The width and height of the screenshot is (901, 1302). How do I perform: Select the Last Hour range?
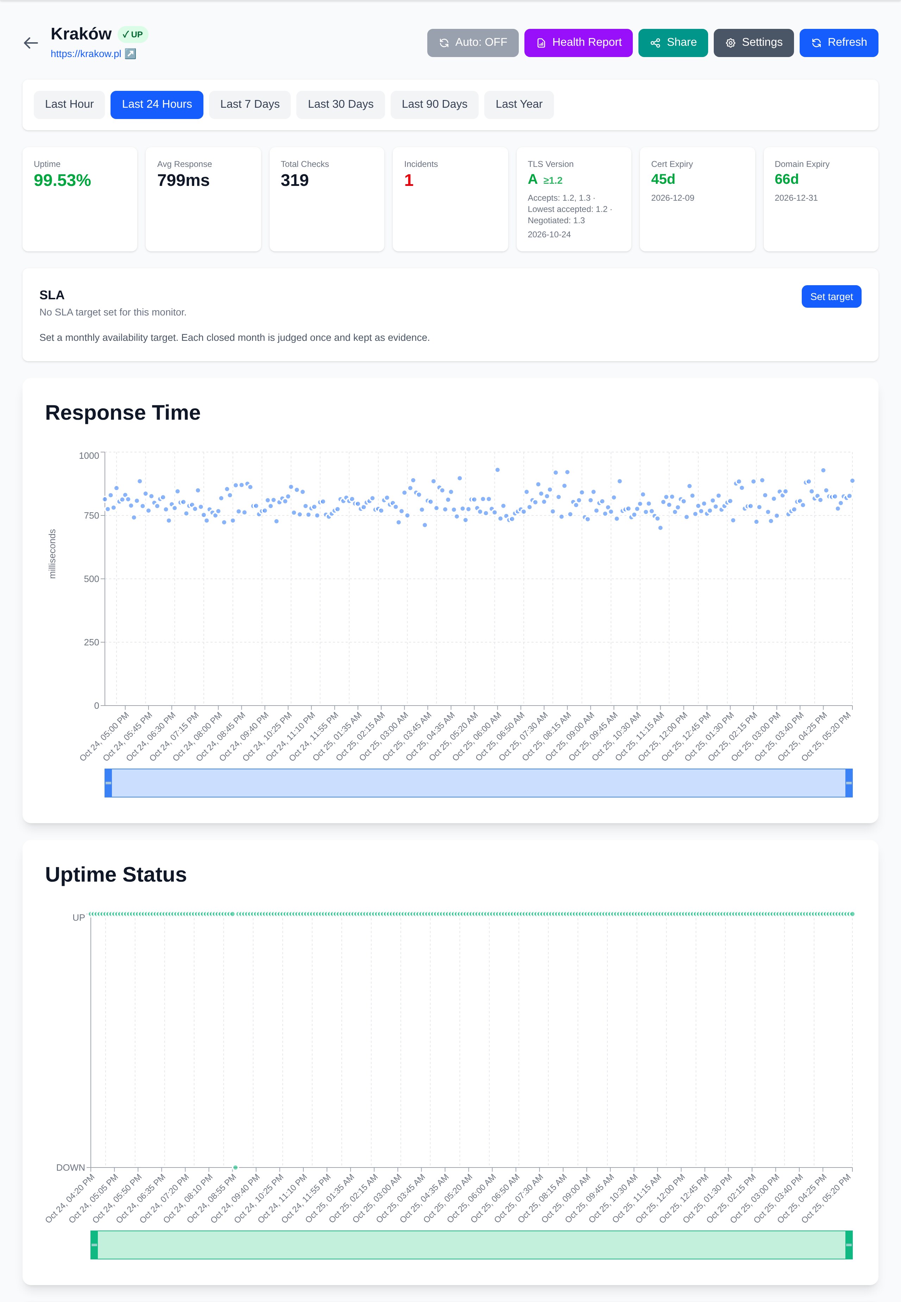tap(69, 105)
